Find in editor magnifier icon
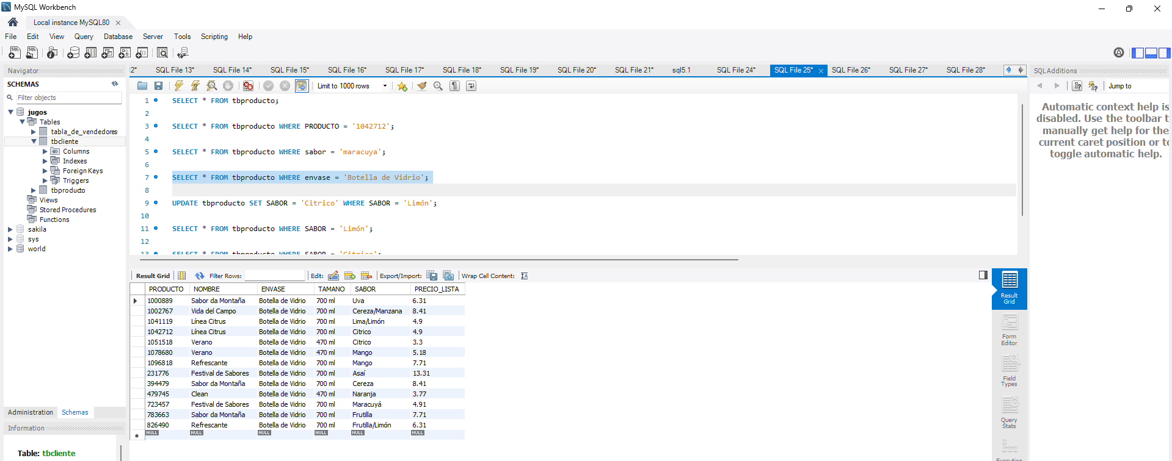The height and width of the screenshot is (461, 1172). point(438,86)
